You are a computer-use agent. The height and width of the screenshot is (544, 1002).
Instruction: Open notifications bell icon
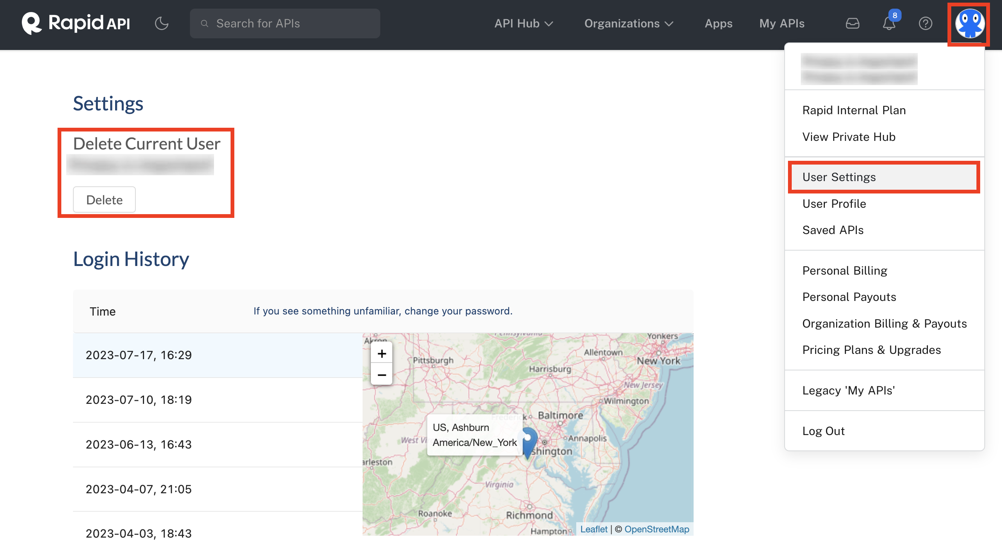click(889, 23)
